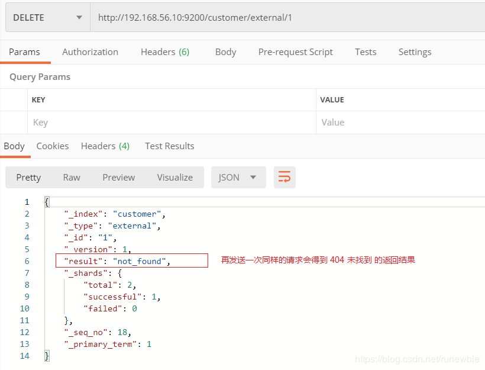Toggle the line wrap icon

click(x=284, y=178)
